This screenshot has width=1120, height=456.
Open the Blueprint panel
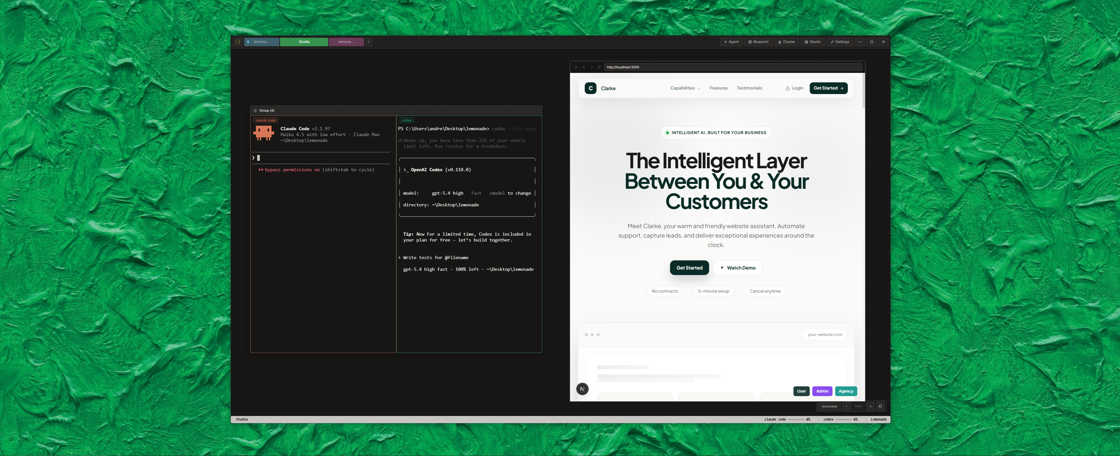coord(758,42)
